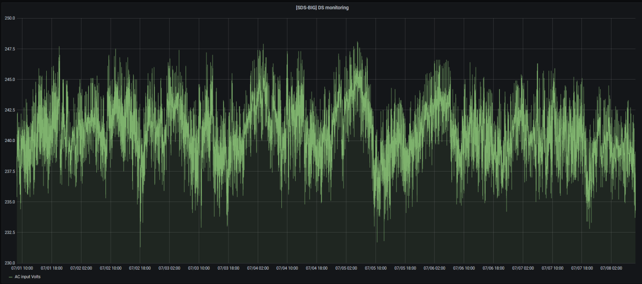Image resolution: width=642 pixels, height=284 pixels.
Task: Click the 07/02 18:00 time axis label
Action: [140, 268]
